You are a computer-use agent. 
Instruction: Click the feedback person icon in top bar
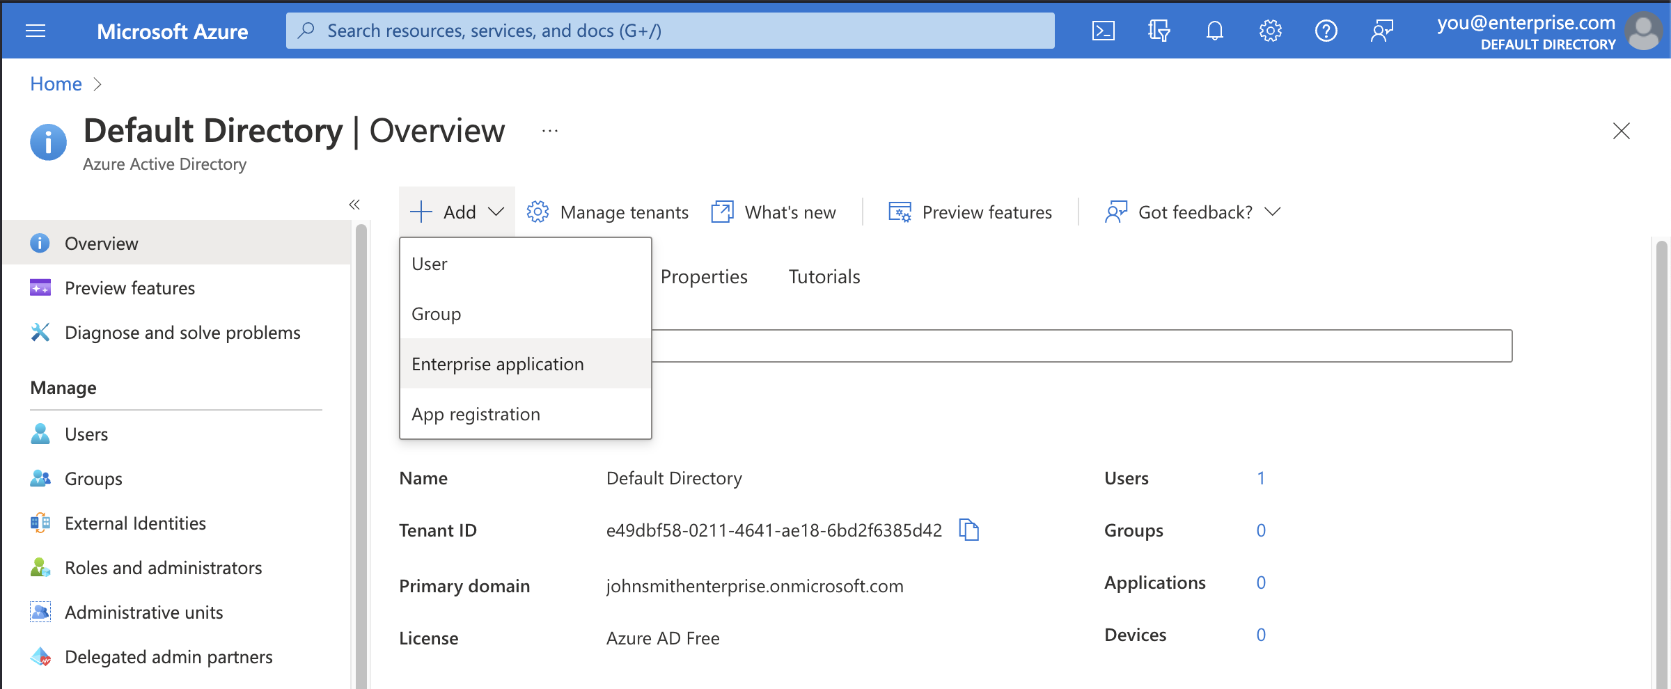[x=1382, y=30]
